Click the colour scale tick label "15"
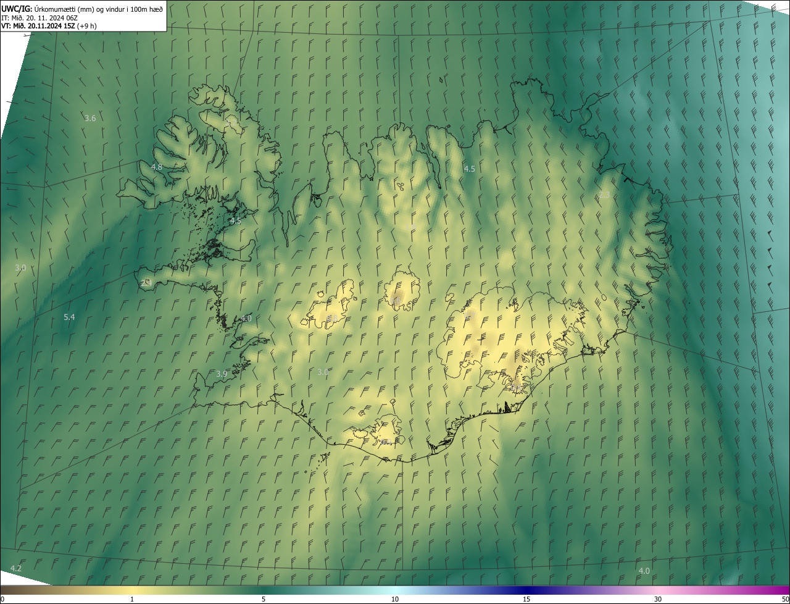 pos(526,600)
